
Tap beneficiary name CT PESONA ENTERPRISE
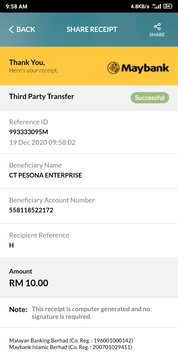click(45, 175)
